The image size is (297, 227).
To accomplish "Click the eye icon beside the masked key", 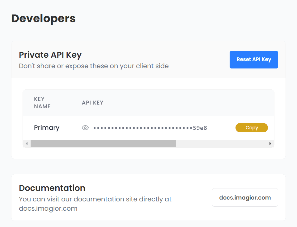I will (85, 127).
